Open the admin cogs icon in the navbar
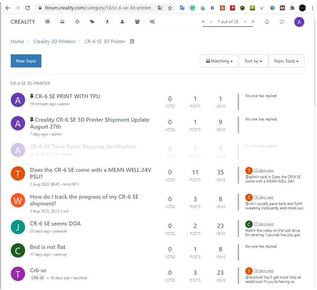Screen dimensions: 317x290 [152, 22]
